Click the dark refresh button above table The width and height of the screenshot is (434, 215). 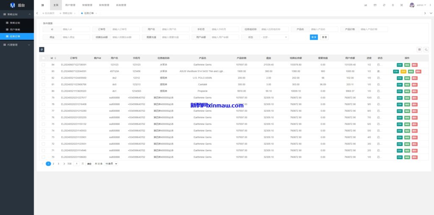pos(42,50)
